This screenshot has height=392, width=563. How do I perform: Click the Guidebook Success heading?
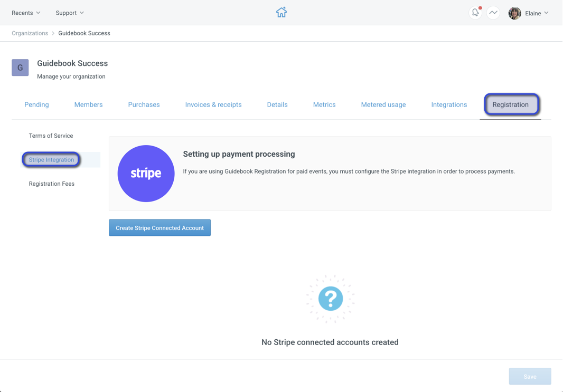click(x=72, y=63)
